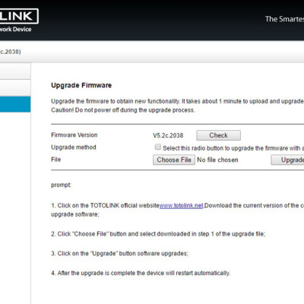Start firmware update with Upgrade button

(x=287, y=160)
